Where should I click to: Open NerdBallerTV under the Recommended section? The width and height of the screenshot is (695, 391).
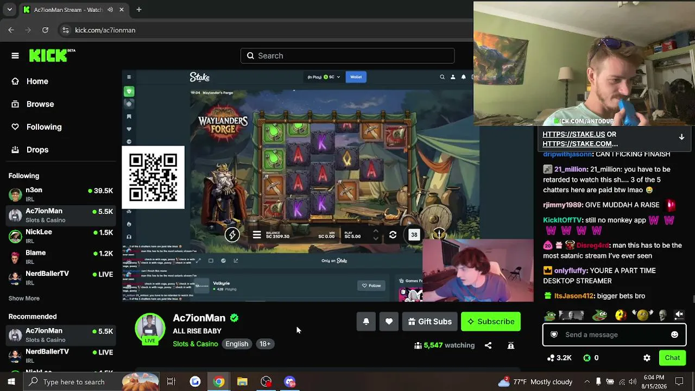61,356
